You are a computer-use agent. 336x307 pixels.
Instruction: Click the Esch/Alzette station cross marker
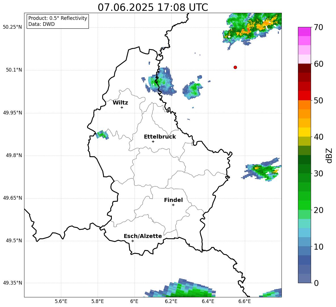pos(133,241)
